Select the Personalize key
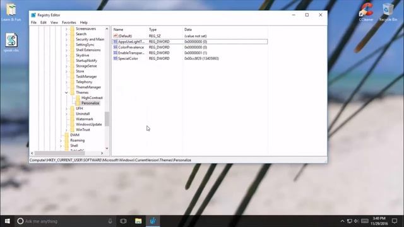404x227 pixels. click(x=90, y=103)
